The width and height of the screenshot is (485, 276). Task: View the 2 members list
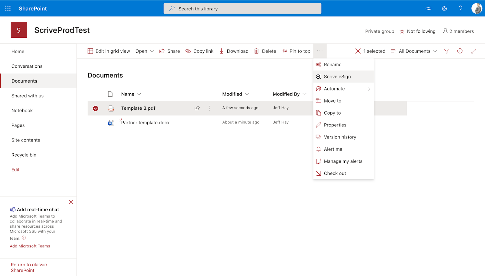click(458, 31)
